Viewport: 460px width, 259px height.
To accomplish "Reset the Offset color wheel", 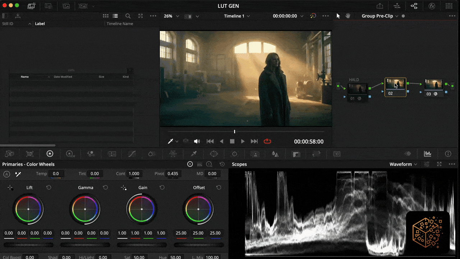I will point(218,187).
